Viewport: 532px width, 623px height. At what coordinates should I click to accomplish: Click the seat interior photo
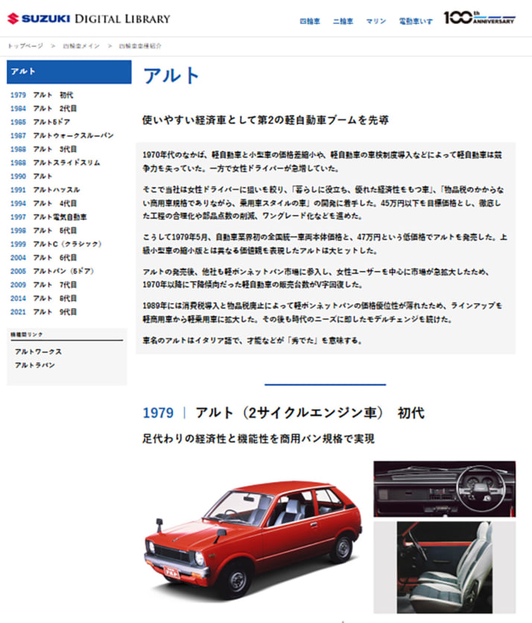pos(445,567)
